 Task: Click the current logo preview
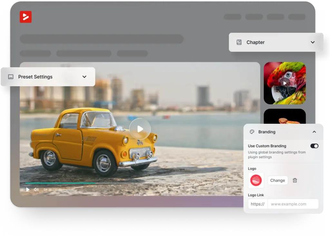[256, 180]
